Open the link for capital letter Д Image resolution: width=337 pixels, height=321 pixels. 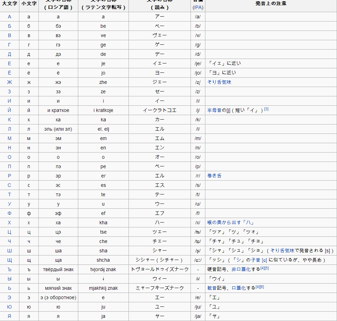coord(9,54)
